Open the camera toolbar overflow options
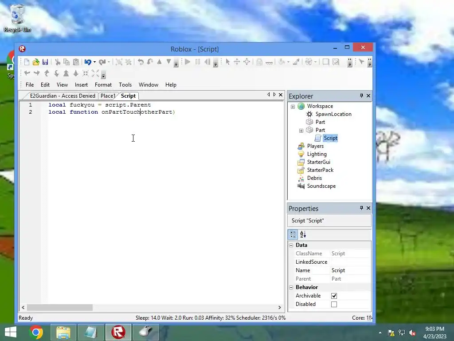 [x=103, y=75]
